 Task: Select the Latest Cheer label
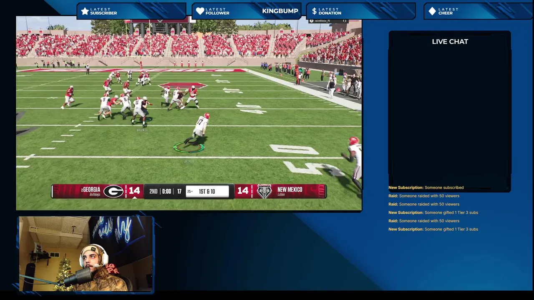click(x=448, y=11)
